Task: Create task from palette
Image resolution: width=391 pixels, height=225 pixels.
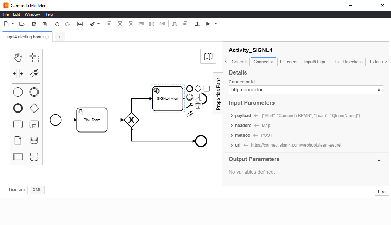Action: coord(18,124)
